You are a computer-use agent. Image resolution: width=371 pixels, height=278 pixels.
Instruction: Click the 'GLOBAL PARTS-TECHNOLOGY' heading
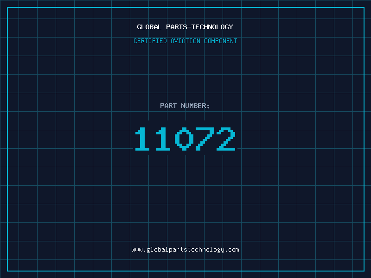(x=185, y=27)
